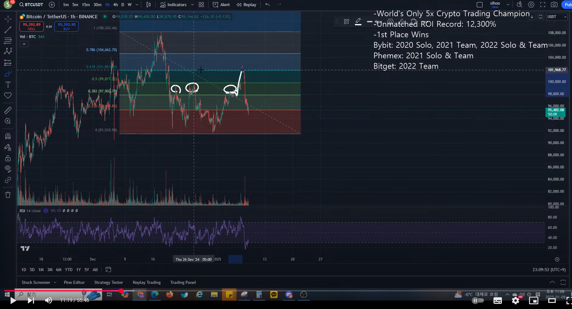Play the YouTube video

(x=13, y=300)
